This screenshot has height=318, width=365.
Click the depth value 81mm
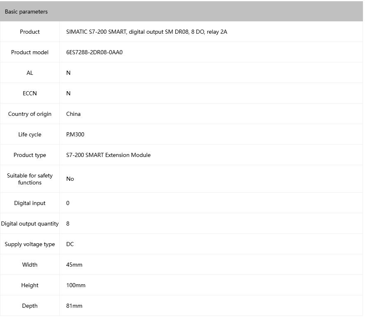74,306
